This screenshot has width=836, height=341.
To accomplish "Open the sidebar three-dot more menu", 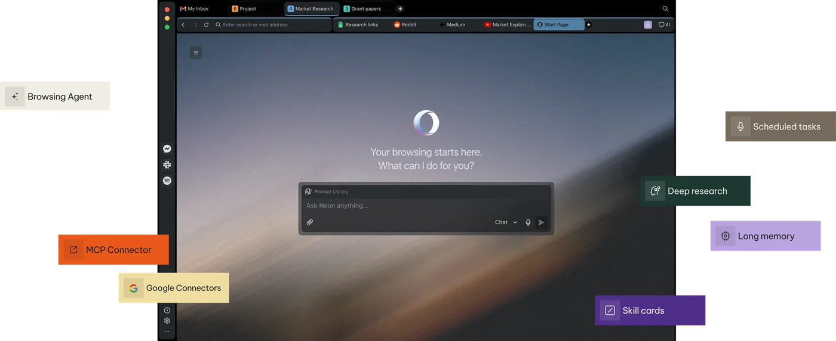I will tap(167, 331).
